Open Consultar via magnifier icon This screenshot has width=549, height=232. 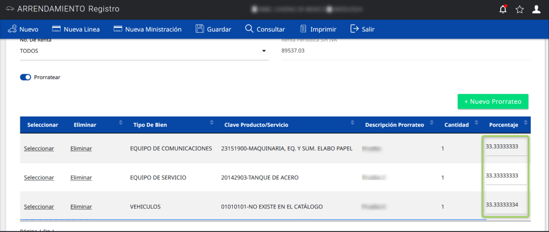(x=249, y=29)
